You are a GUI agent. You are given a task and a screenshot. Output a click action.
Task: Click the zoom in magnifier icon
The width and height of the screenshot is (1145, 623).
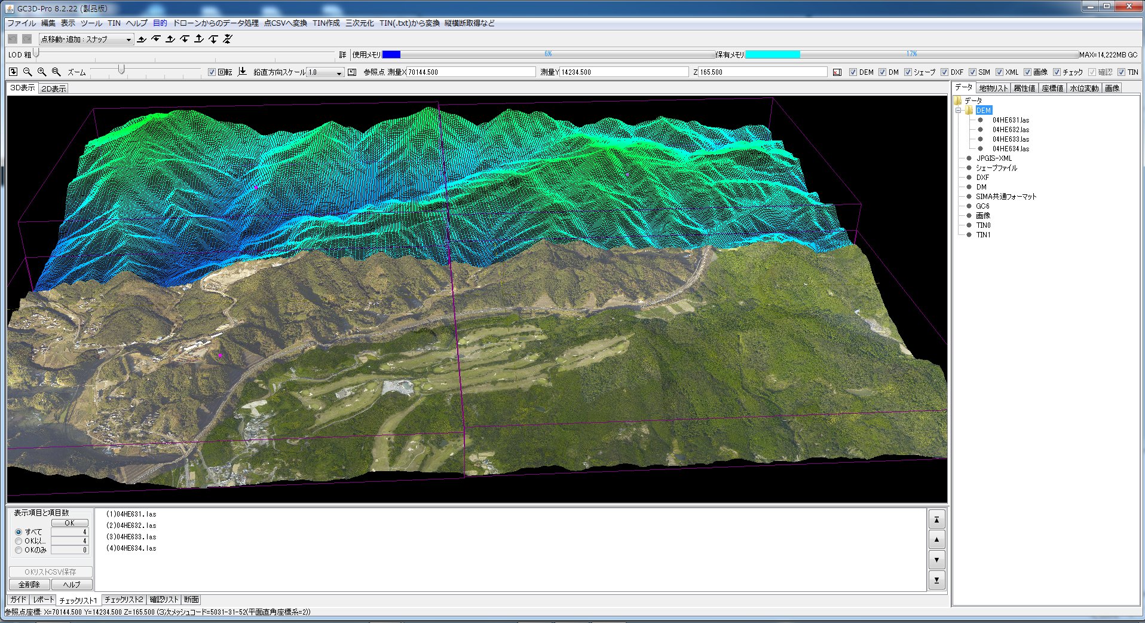coord(42,72)
